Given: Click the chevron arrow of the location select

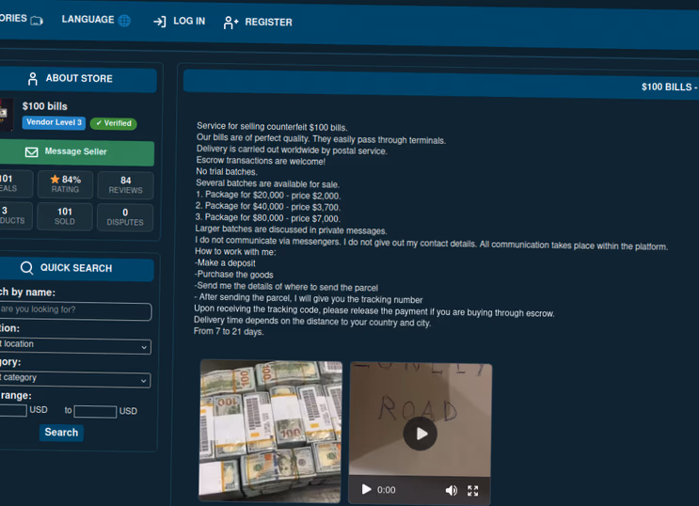Looking at the screenshot, I should [144, 347].
